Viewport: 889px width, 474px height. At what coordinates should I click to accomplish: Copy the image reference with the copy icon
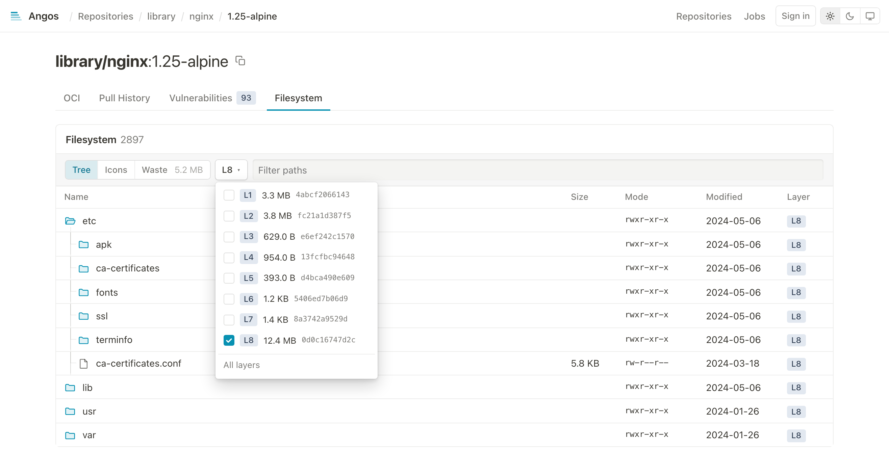click(x=240, y=61)
